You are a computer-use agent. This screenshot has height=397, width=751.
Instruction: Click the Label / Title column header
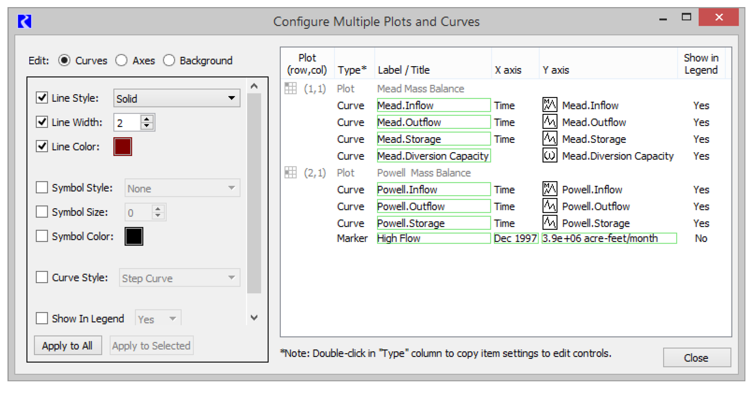click(x=404, y=70)
